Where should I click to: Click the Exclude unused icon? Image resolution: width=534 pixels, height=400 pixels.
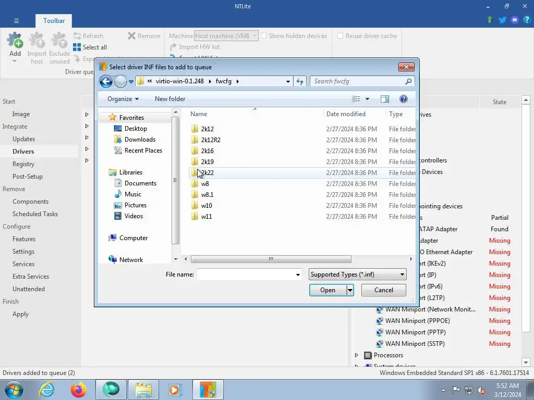pyautogui.click(x=59, y=40)
